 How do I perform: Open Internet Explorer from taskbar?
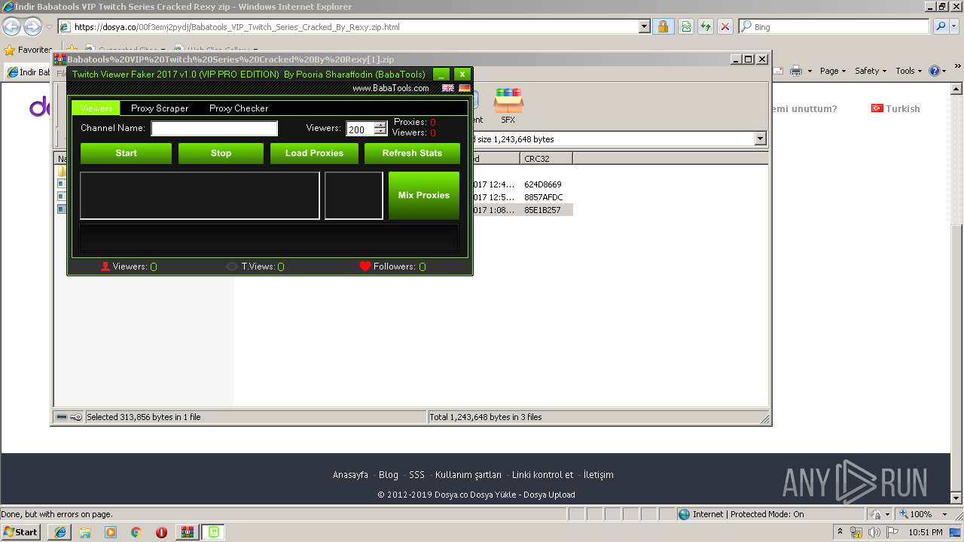[x=60, y=532]
